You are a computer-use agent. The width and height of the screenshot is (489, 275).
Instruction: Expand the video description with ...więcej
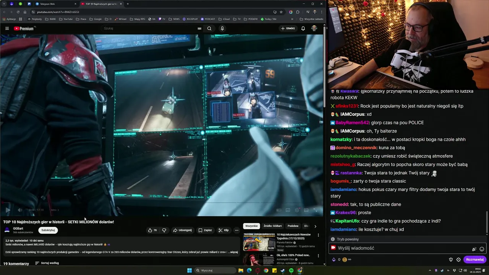233,252
